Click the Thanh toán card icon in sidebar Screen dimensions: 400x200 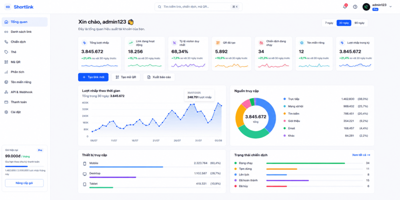point(6,102)
